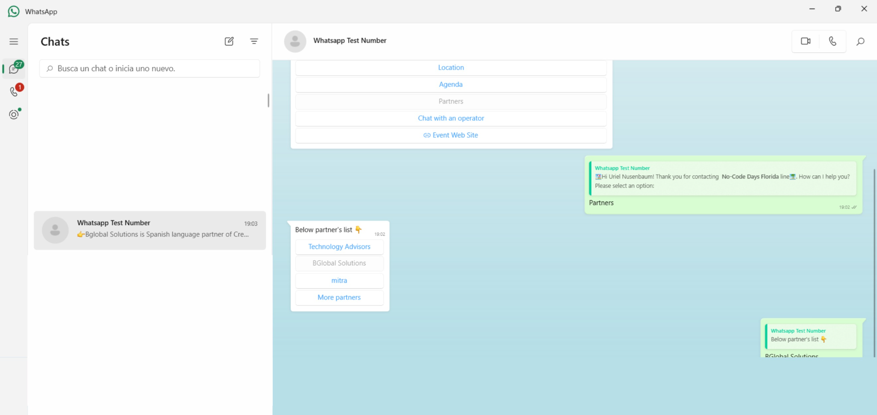The image size is (877, 415).
Task: Show More partners
Action: pos(339,297)
